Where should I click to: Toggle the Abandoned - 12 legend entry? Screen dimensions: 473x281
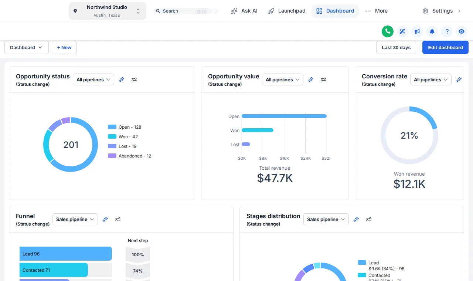[x=130, y=156]
